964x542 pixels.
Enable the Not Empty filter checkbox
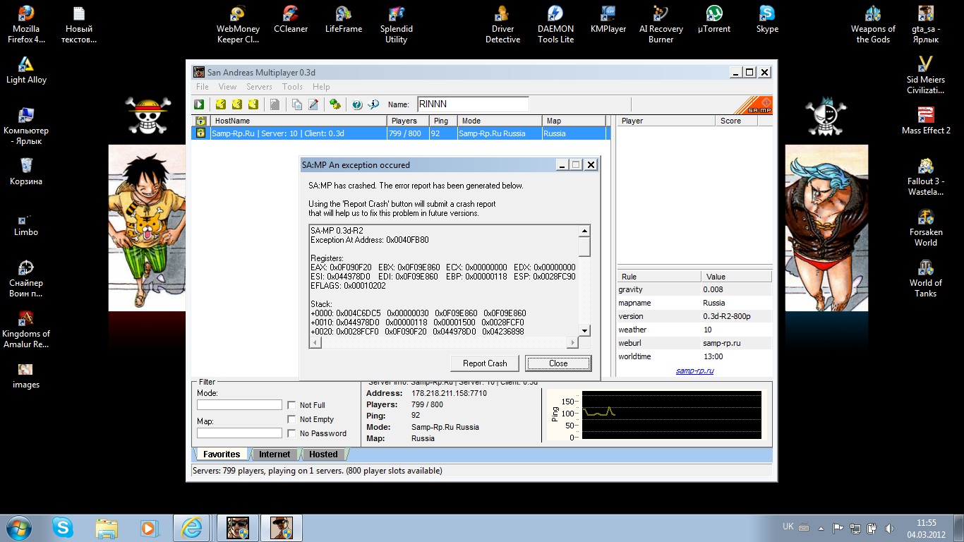click(x=291, y=419)
